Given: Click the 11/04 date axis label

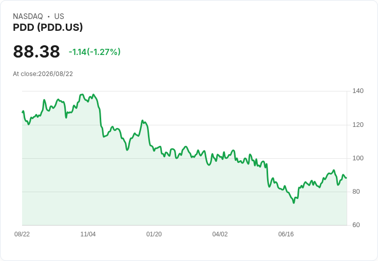Looking at the screenshot, I should coord(88,234).
